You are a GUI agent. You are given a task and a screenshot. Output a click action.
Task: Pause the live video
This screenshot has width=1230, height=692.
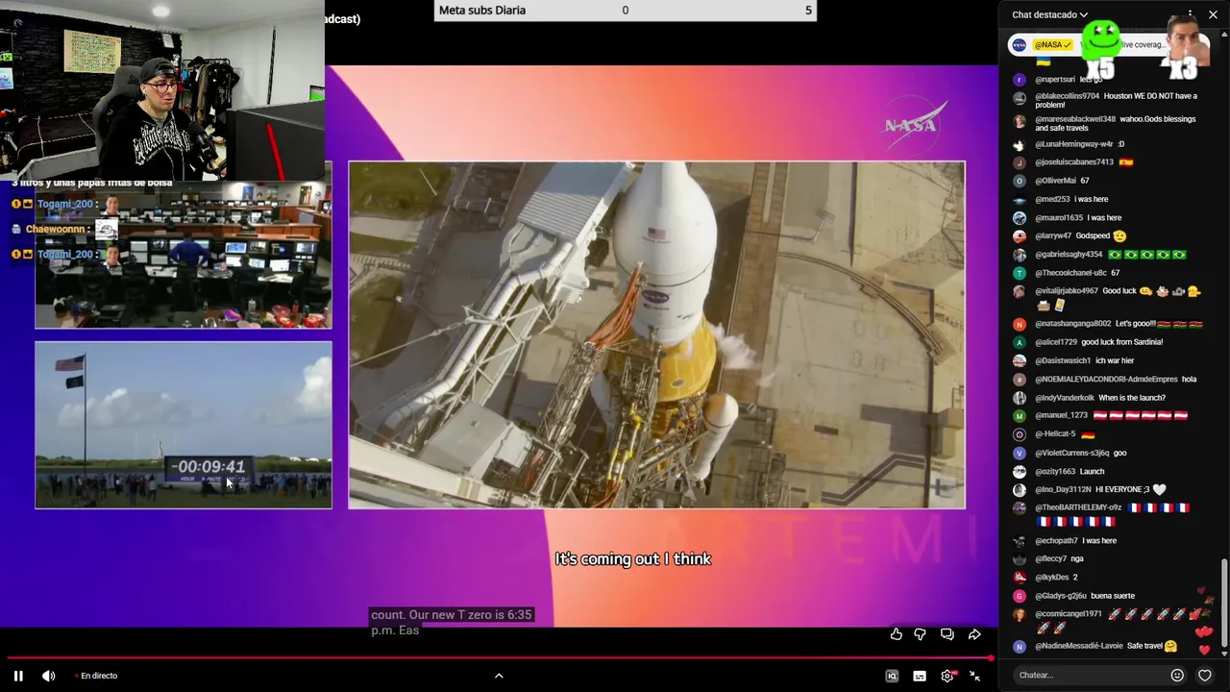pos(18,676)
